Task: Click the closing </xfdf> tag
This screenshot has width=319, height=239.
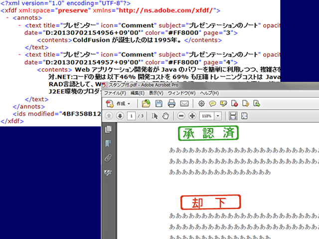Action: (x=12, y=121)
